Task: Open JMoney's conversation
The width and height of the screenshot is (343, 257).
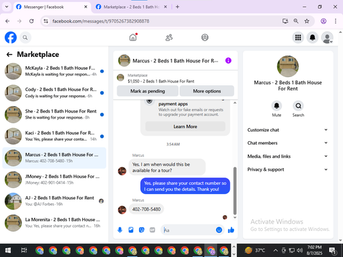Action: (x=54, y=180)
